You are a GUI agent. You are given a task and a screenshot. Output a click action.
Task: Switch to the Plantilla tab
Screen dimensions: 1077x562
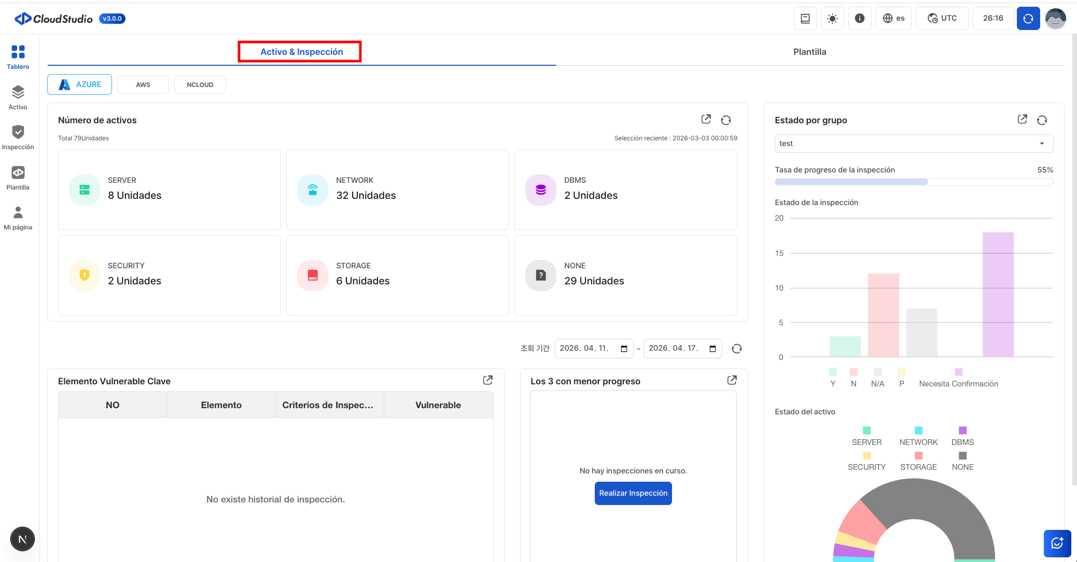pyautogui.click(x=809, y=52)
